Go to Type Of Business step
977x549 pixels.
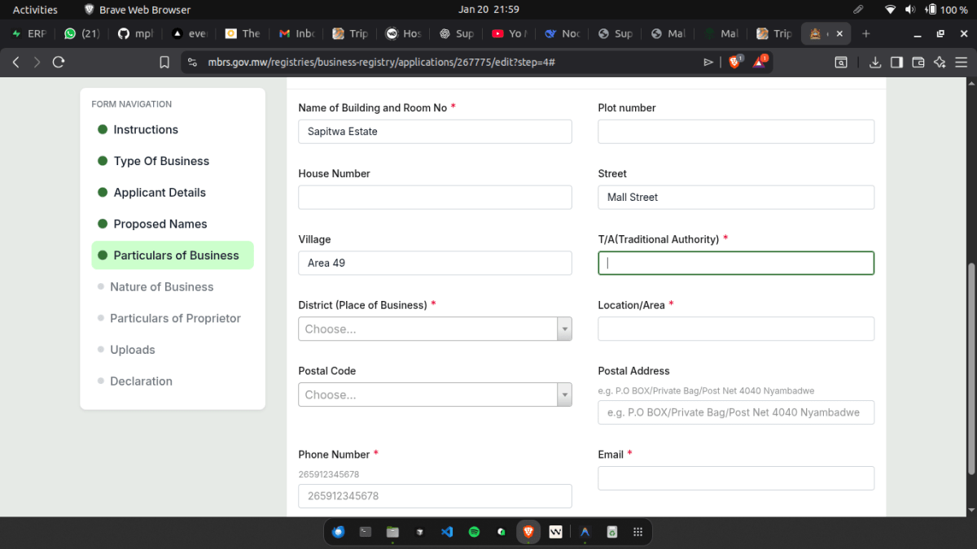coord(160,161)
